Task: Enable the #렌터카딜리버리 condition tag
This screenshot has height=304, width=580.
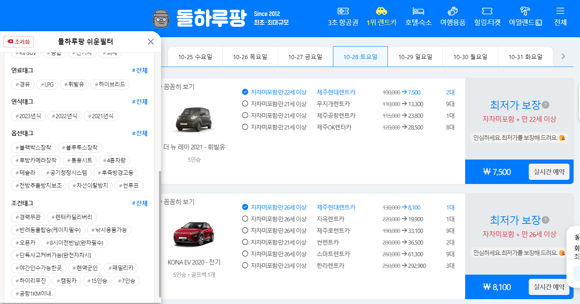Action: coord(72,217)
